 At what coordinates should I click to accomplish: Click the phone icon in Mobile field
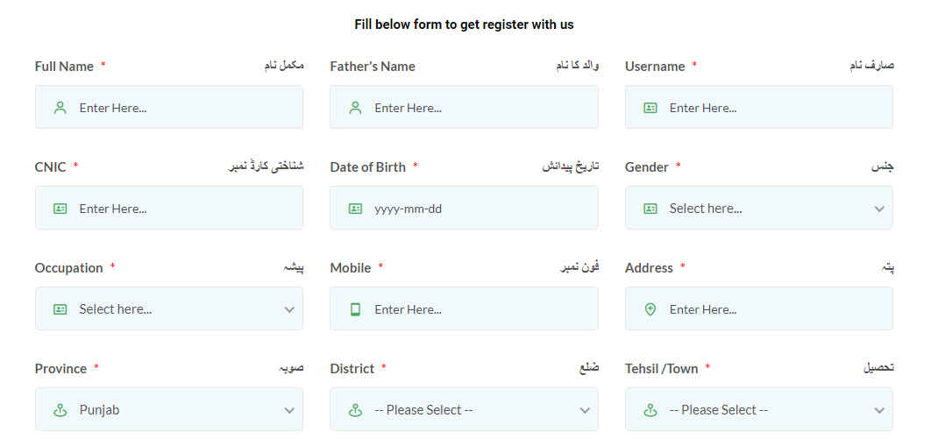[355, 309]
